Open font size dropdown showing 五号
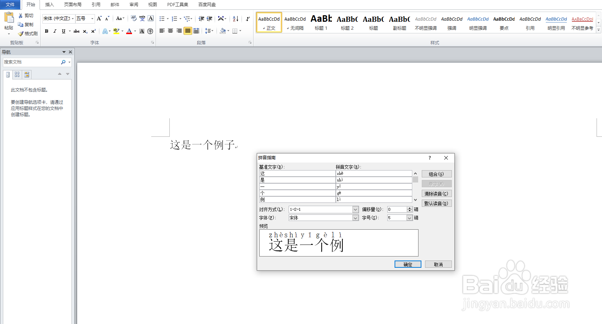The height and width of the screenshot is (324, 602). 92,19
